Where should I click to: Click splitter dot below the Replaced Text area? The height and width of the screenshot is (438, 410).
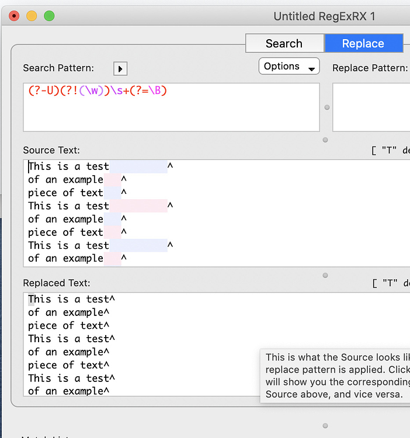point(325,426)
